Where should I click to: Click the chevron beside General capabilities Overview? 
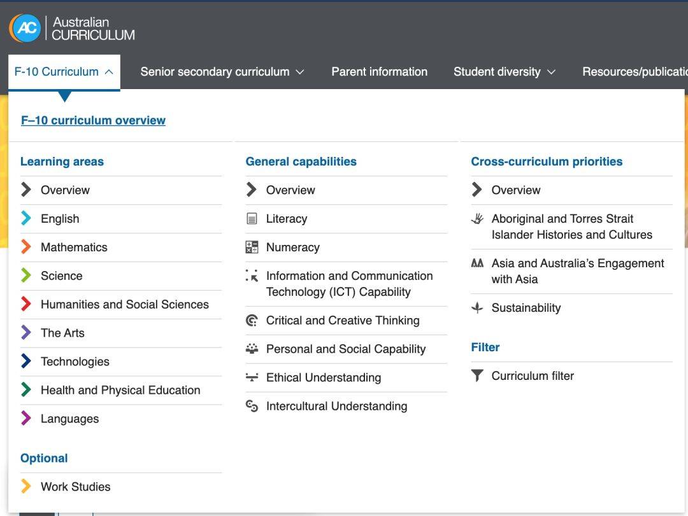252,190
